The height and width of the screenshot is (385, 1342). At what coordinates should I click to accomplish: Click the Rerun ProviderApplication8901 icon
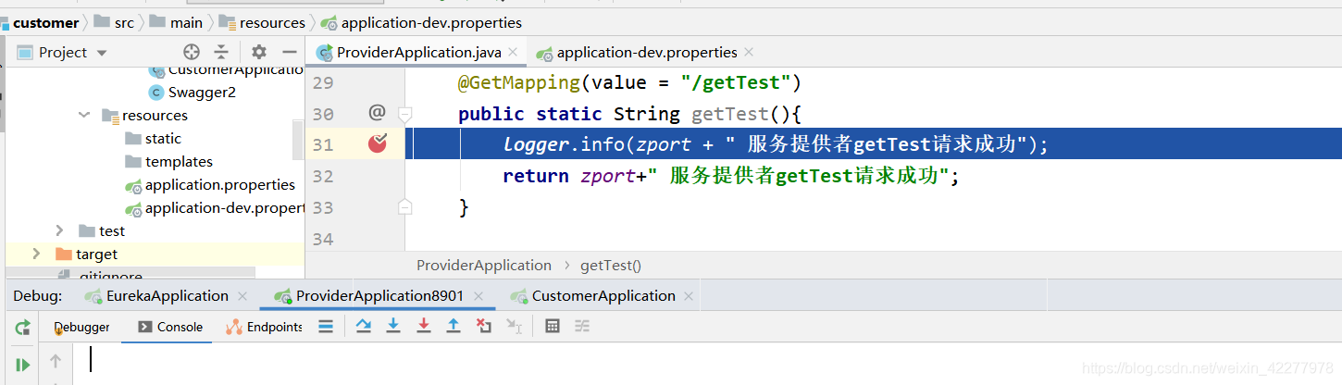tap(22, 327)
